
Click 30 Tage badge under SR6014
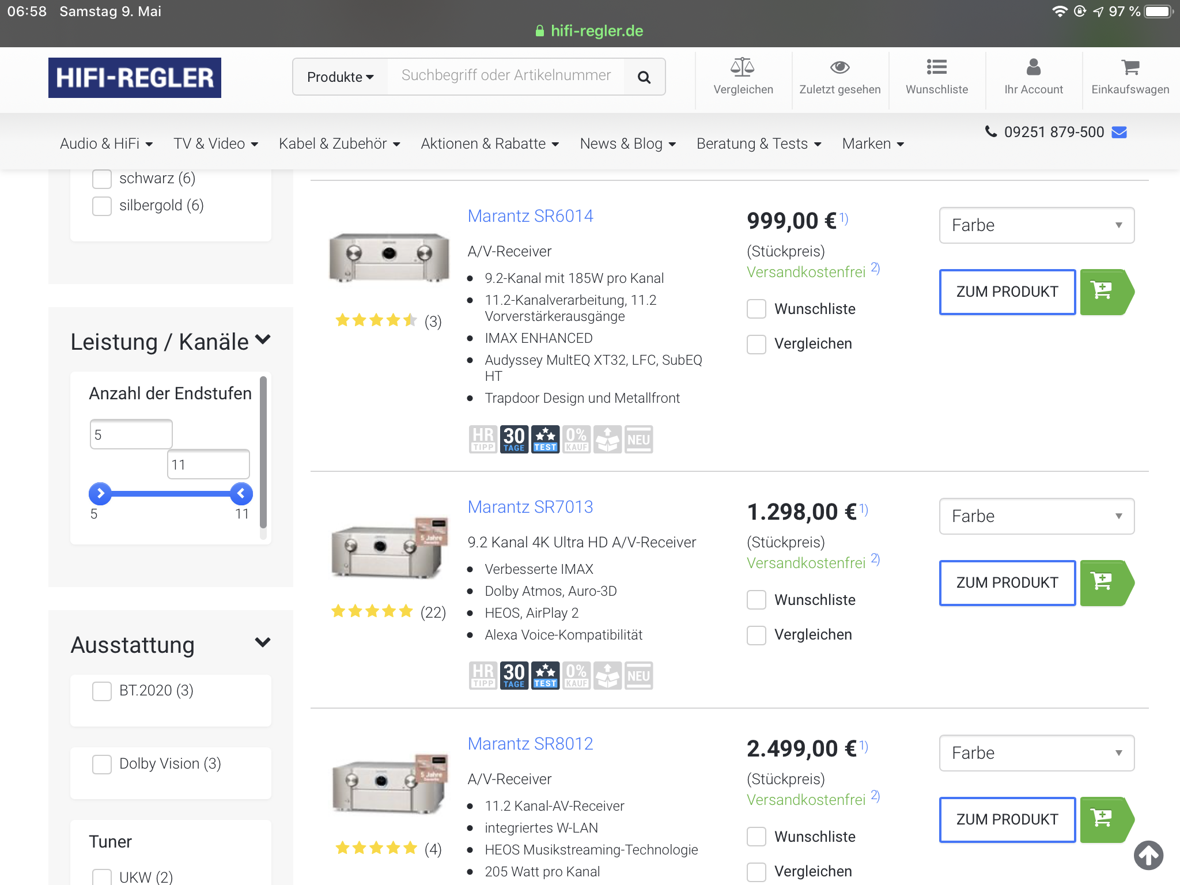point(514,440)
